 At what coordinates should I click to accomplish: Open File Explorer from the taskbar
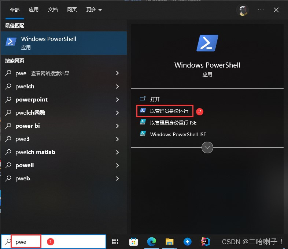pyautogui.click(x=170, y=242)
